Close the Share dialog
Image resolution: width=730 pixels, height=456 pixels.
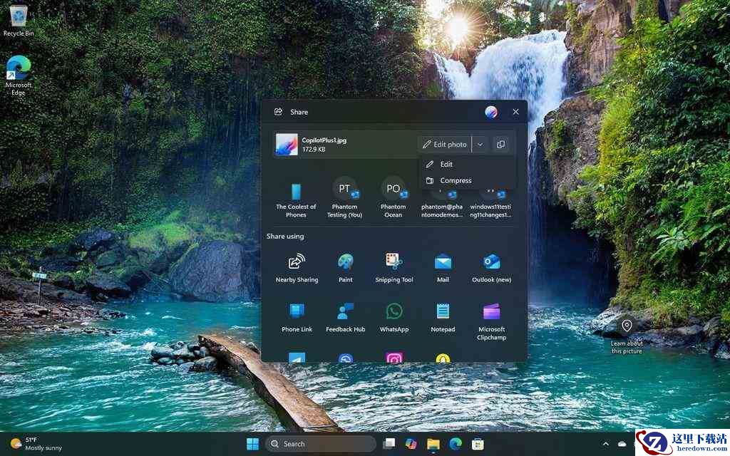point(516,112)
